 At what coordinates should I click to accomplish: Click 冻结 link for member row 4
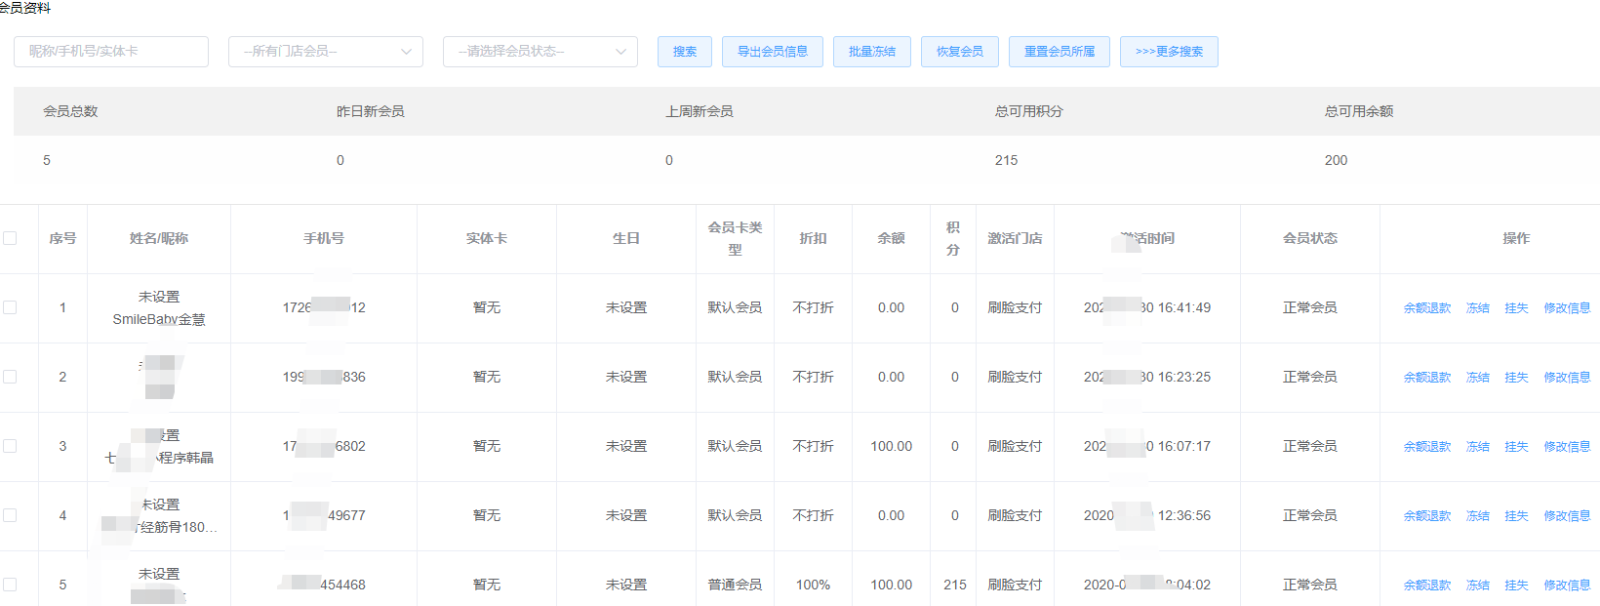(1477, 516)
